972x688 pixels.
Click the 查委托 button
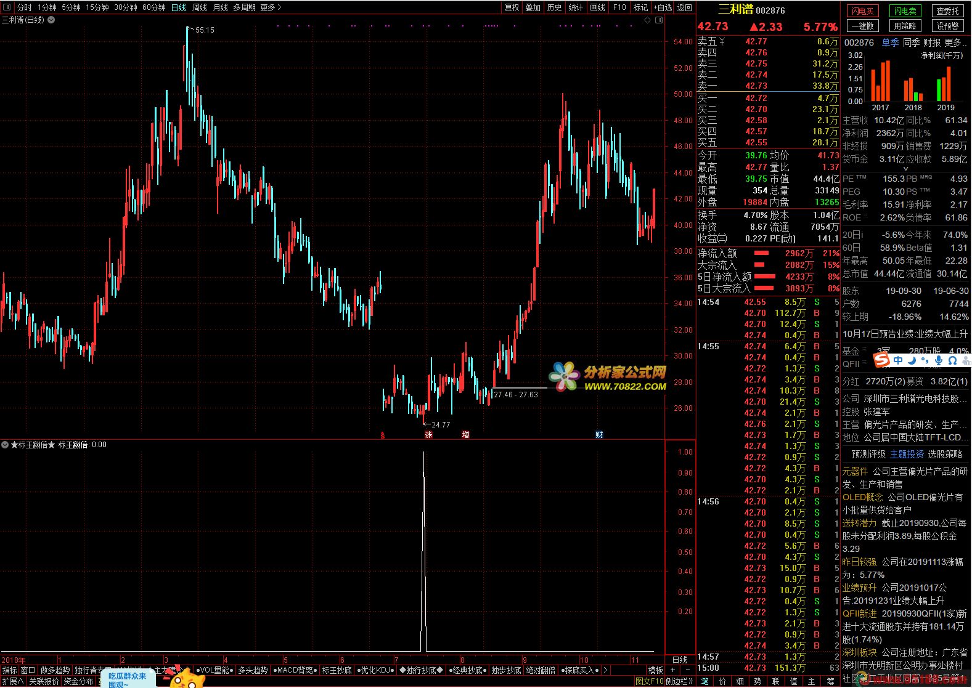tap(948, 11)
